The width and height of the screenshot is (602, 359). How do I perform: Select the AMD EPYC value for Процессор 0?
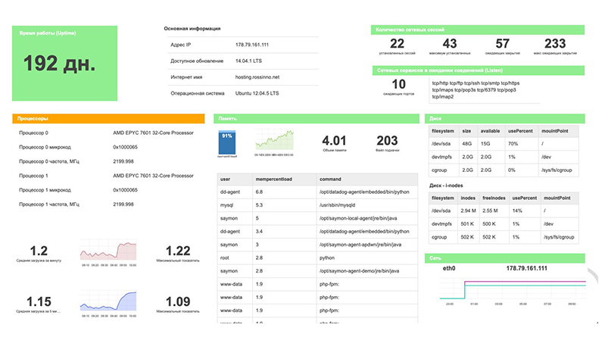point(153,133)
